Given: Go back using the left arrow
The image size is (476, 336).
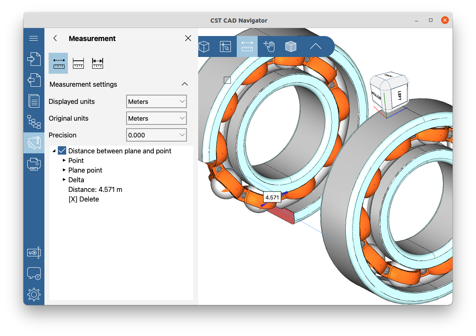Looking at the screenshot, I should pos(55,38).
